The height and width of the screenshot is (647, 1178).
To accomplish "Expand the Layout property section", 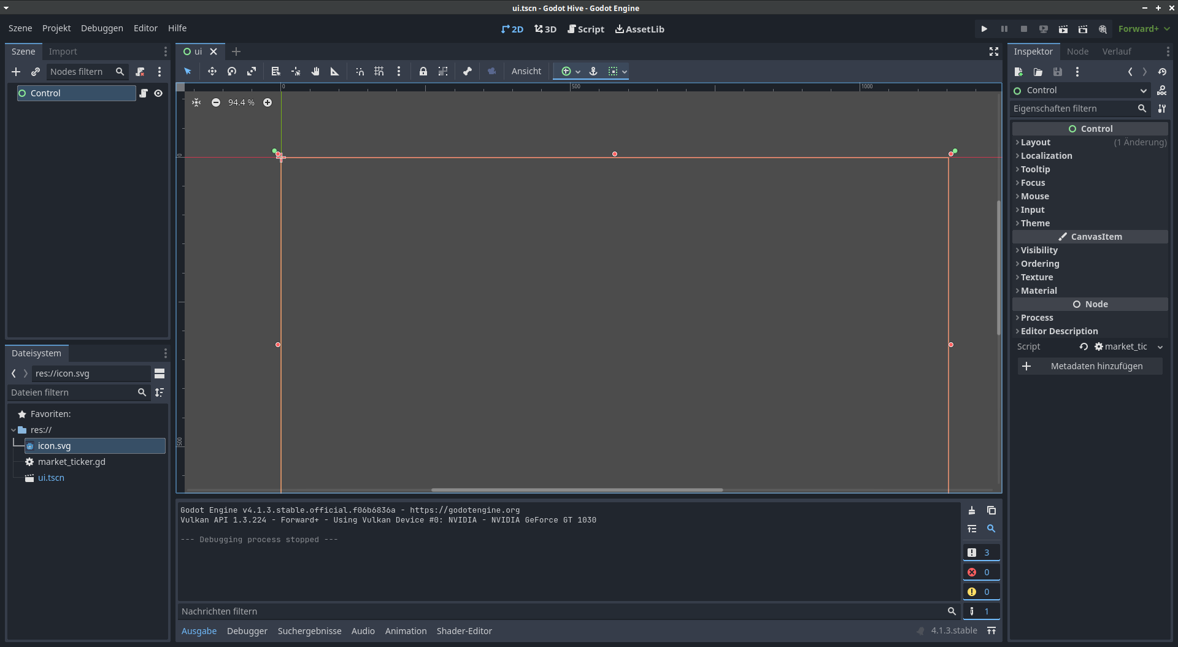I will pyautogui.click(x=1090, y=142).
